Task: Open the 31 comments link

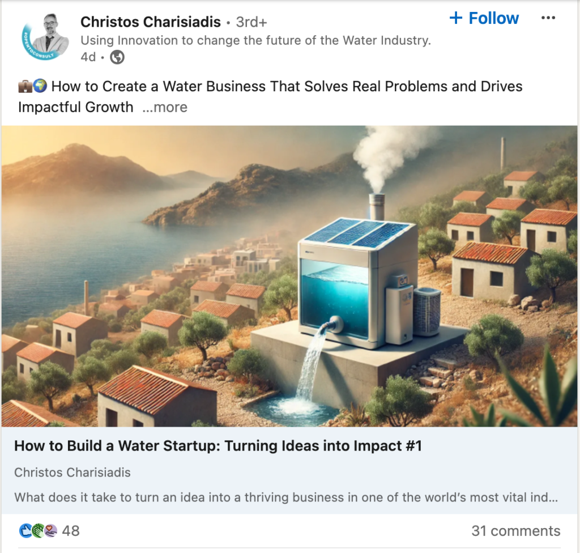Action: (x=515, y=531)
